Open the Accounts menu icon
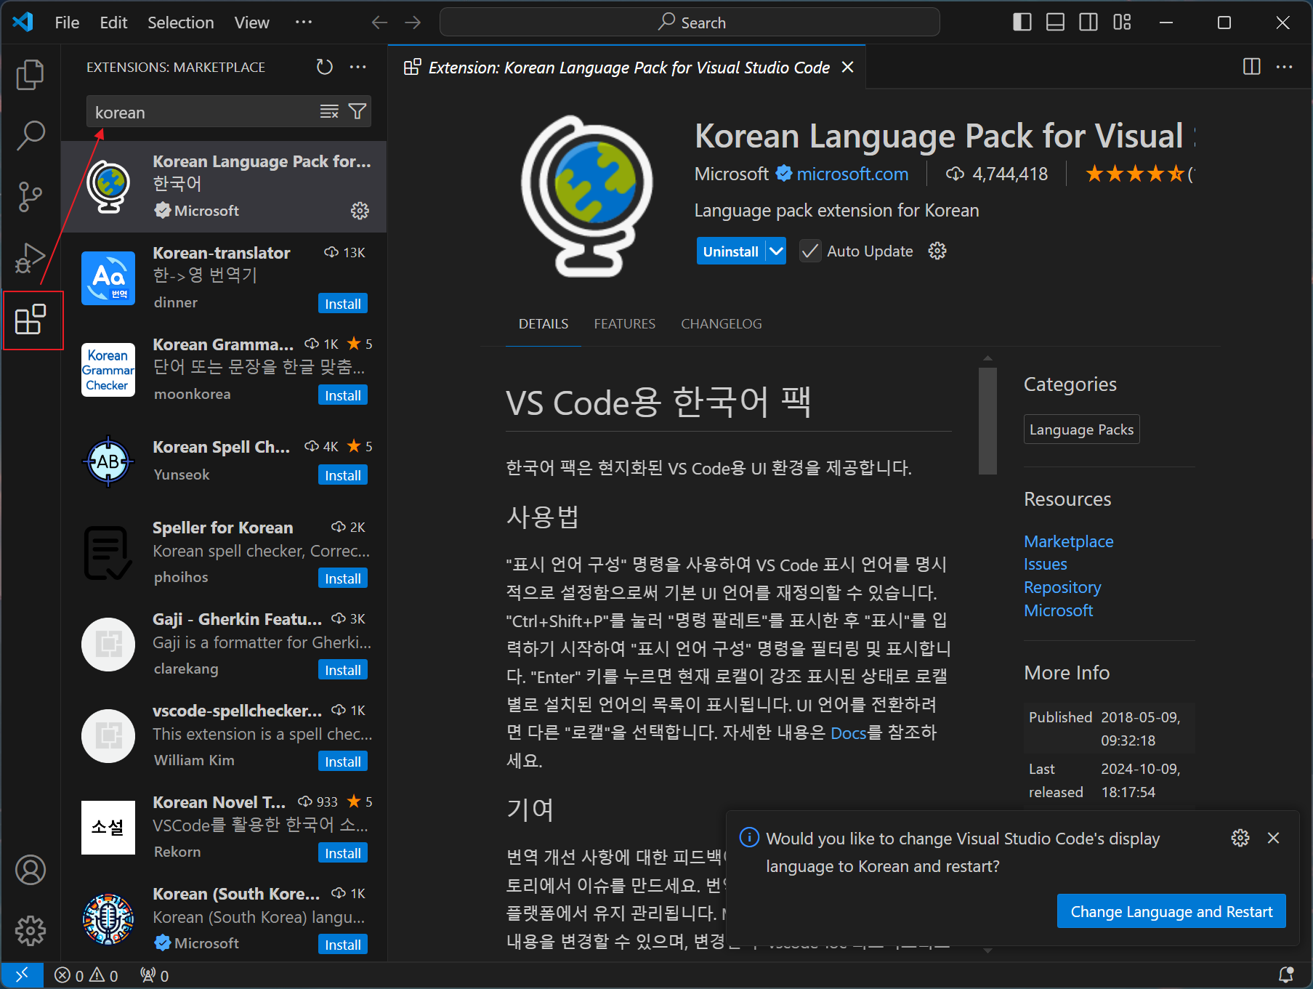This screenshot has height=989, width=1313. pyautogui.click(x=31, y=870)
